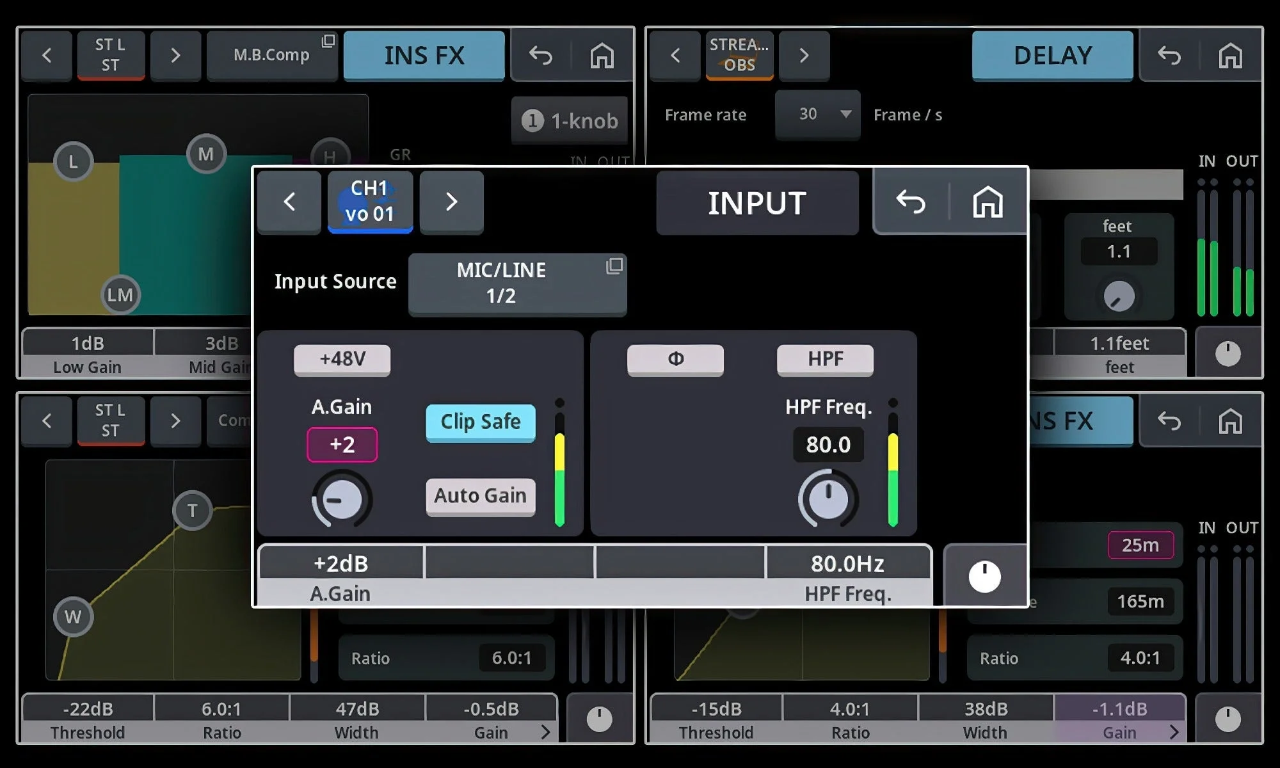Screen dimensions: 1280x768
Task: Select the touch-and-turn knob icon in INPUT panel
Action: 984,576
